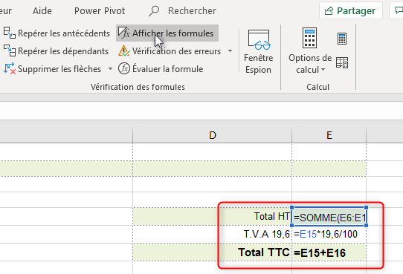403x274 pixels.
Task: Click Calculer la feuille icon
Action: (342, 62)
